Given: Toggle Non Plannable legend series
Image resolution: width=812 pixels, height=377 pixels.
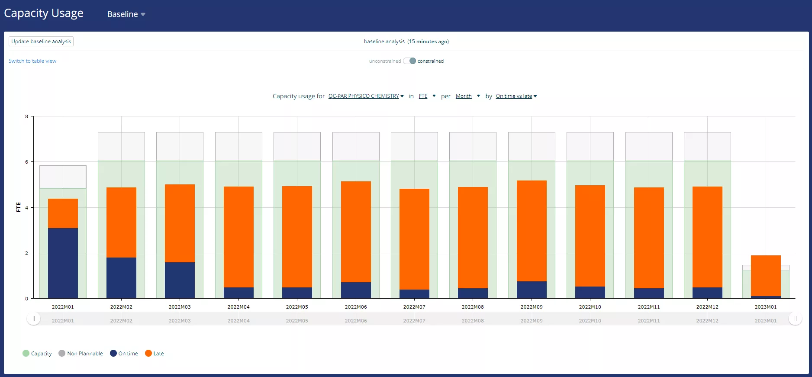Looking at the screenshot, I should (x=81, y=353).
